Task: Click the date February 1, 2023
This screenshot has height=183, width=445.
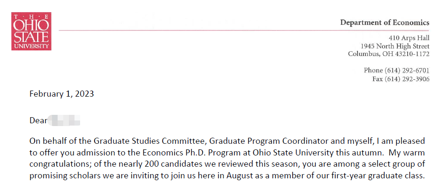Action: click(x=61, y=94)
